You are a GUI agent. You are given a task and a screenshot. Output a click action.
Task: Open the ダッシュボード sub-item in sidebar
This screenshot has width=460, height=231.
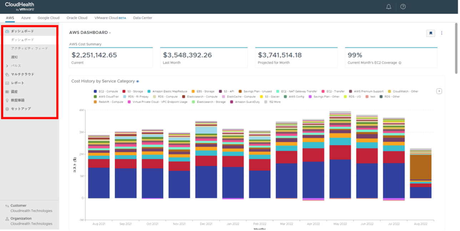(x=30, y=40)
